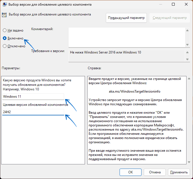Click the "Параметры:" section label
The width and height of the screenshot is (193, 179).
11,68
